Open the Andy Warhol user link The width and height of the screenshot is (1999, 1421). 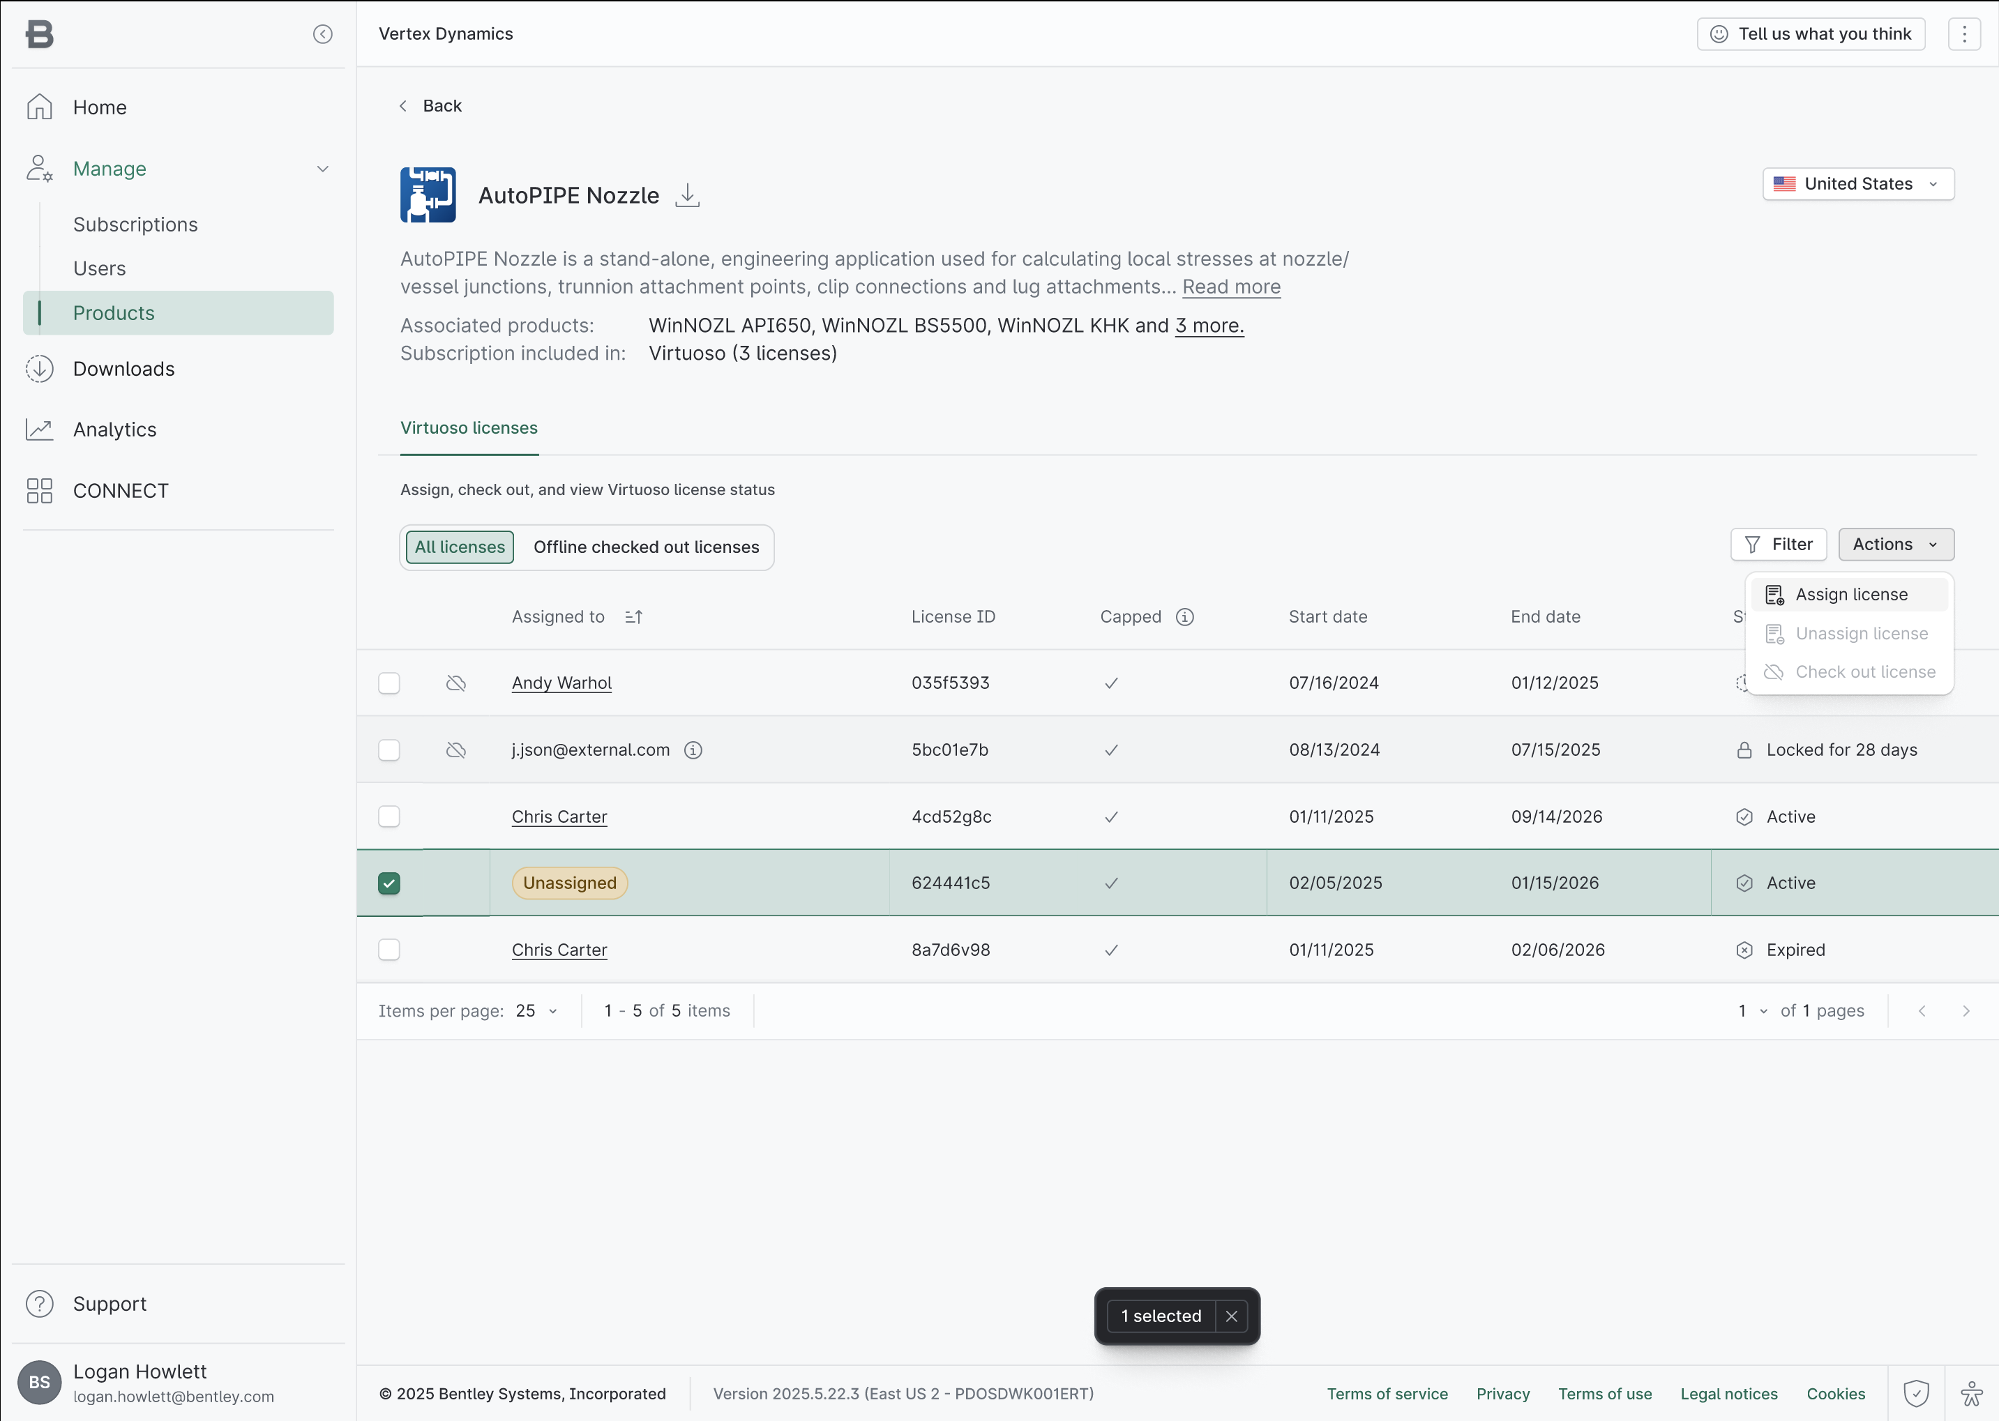point(562,683)
